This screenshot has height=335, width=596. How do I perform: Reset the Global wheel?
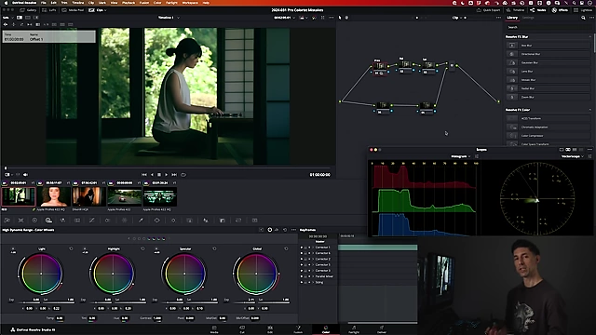286,248
